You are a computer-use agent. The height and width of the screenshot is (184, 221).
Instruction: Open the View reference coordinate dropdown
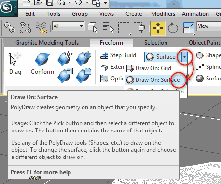pos(209,26)
